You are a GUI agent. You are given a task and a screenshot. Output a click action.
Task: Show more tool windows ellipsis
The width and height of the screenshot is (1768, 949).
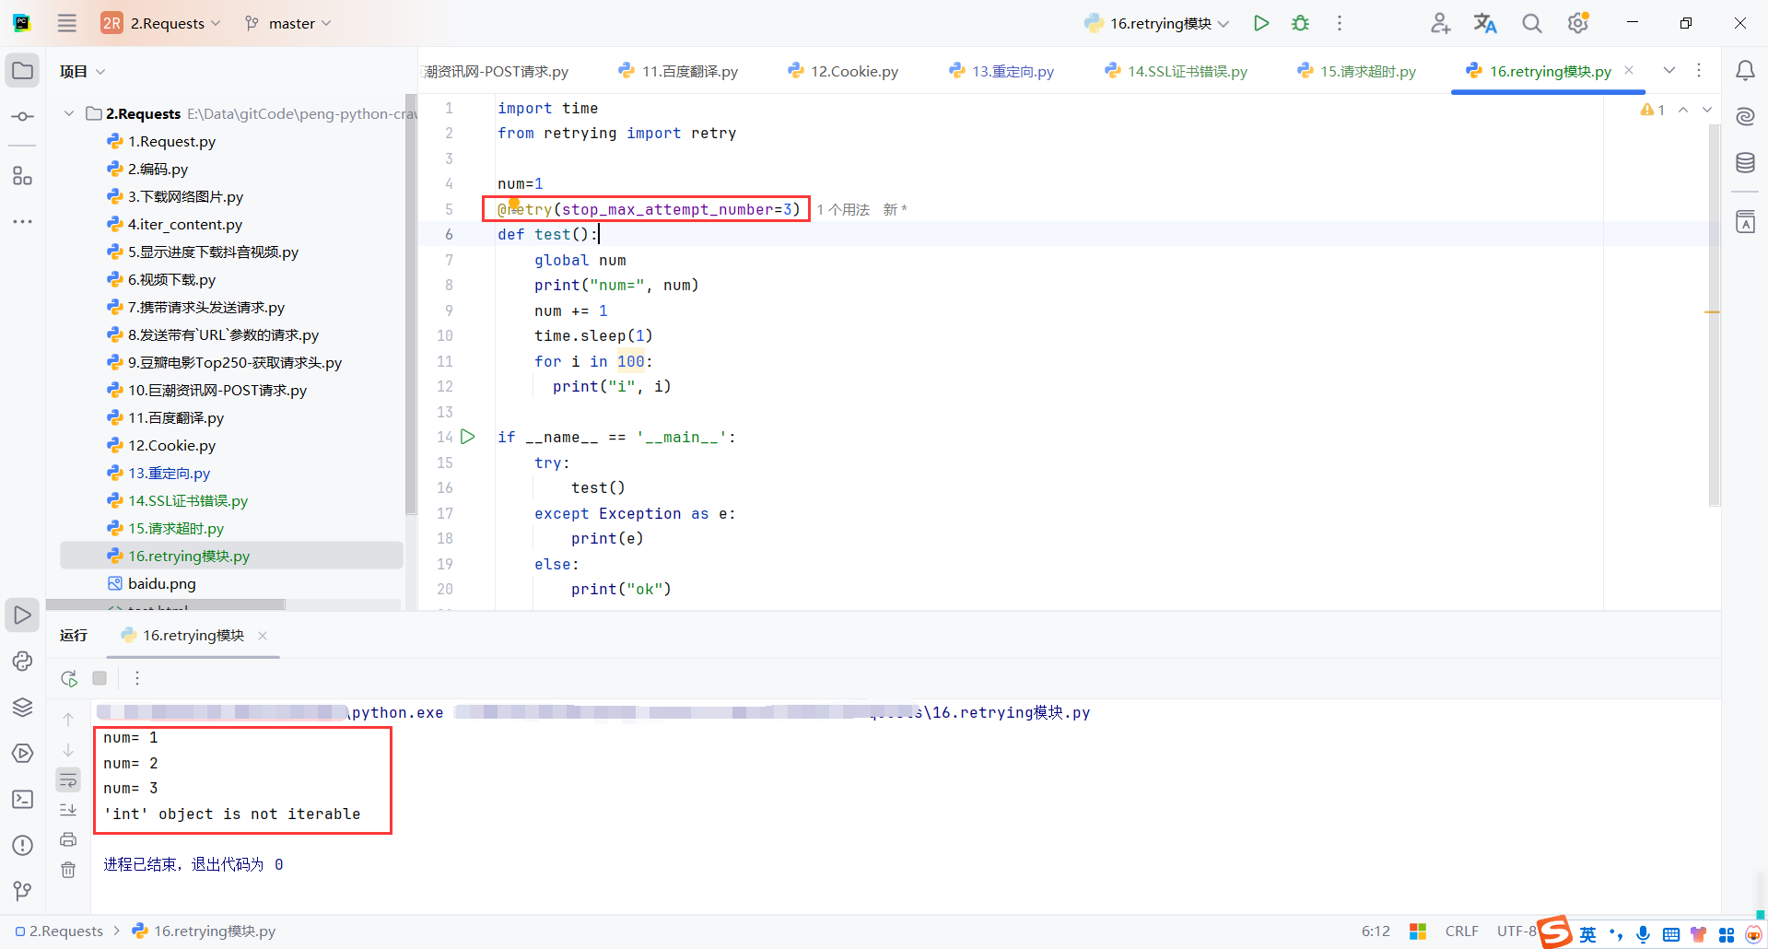click(23, 222)
